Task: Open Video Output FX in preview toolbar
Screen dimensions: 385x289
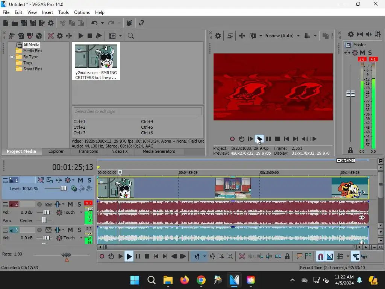Action: click(x=242, y=36)
